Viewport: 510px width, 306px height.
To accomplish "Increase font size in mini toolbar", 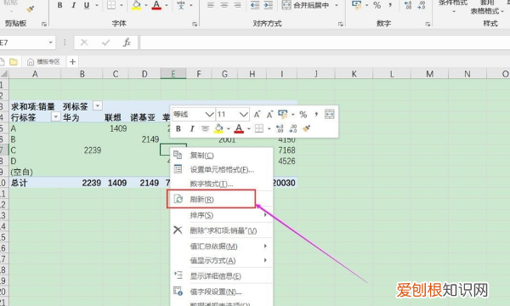I will pyautogui.click(x=257, y=115).
